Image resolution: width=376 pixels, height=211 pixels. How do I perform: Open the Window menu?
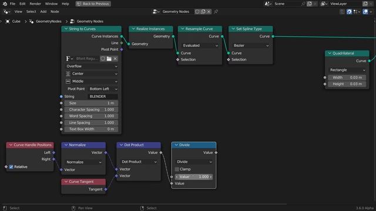coord(51,4)
